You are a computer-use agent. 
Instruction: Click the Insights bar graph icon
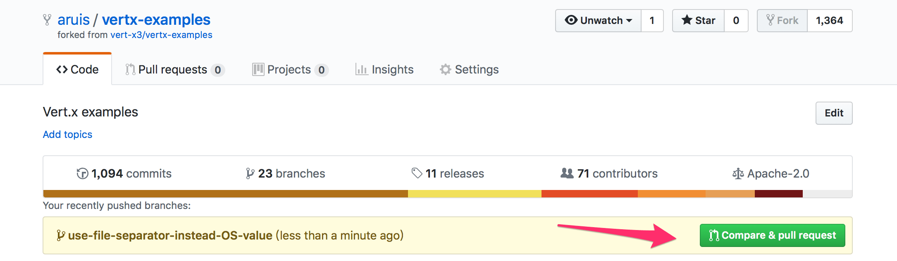point(361,70)
